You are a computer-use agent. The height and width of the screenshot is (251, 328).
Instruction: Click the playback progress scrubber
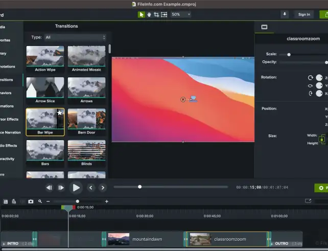[140, 187]
